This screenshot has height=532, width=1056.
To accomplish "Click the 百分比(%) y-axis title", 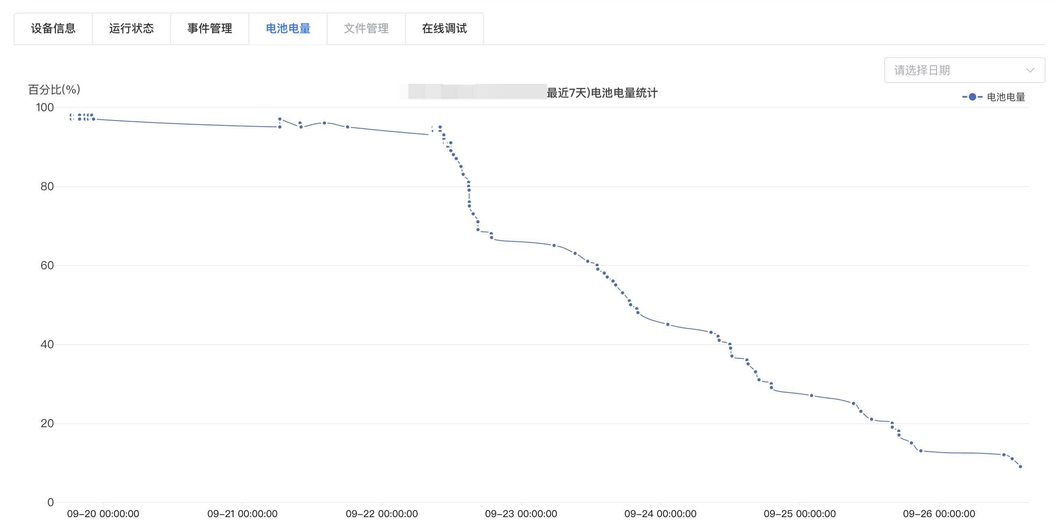I will pyautogui.click(x=54, y=90).
